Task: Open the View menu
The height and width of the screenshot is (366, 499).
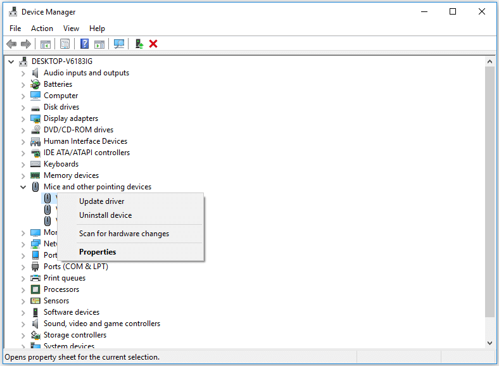Action: click(x=71, y=28)
